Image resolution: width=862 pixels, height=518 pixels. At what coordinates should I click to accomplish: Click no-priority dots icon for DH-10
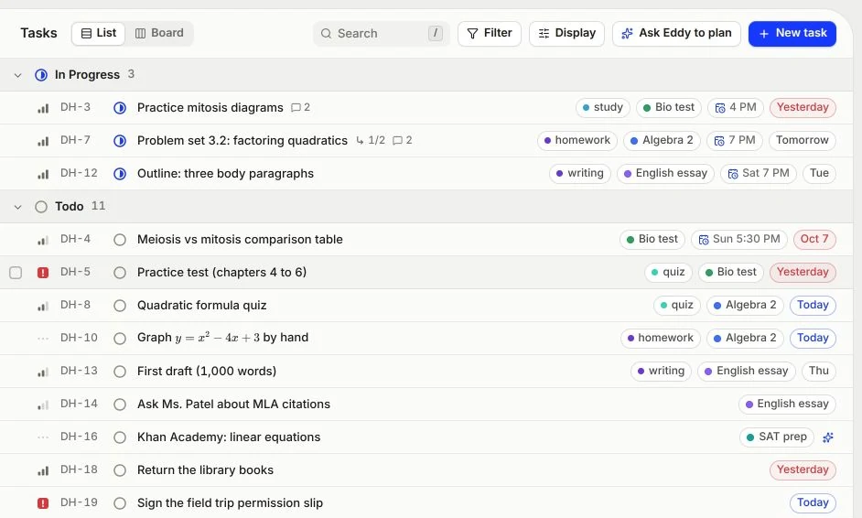click(43, 339)
